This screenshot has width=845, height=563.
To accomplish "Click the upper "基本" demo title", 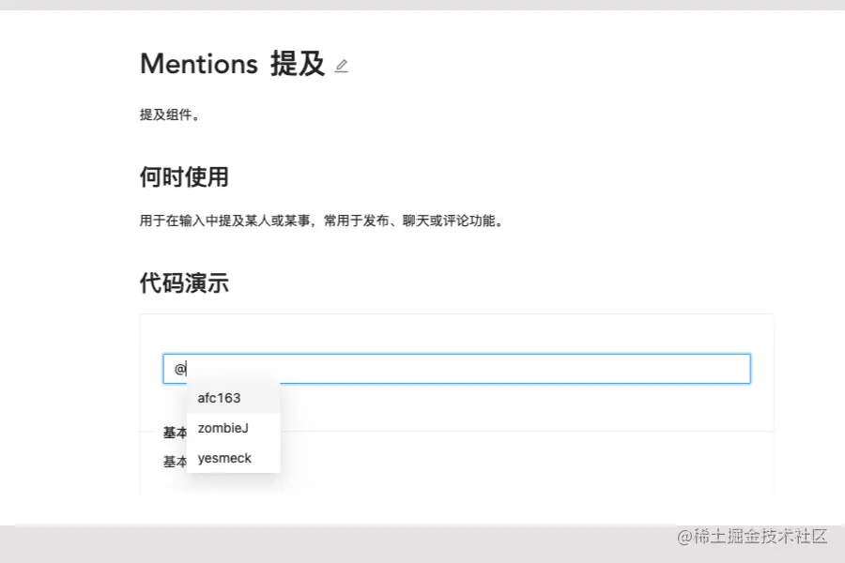I will [175, 433].
